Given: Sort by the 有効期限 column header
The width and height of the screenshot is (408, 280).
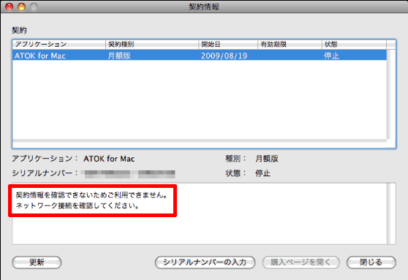Looking at the screenshot, I should 290,45.
